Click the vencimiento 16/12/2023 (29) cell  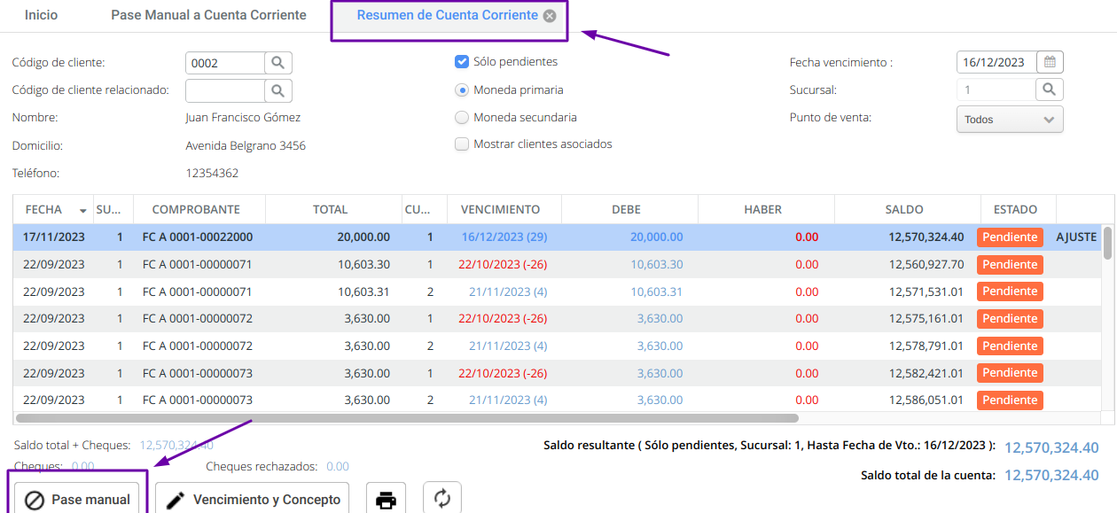[x=504, y=237]
